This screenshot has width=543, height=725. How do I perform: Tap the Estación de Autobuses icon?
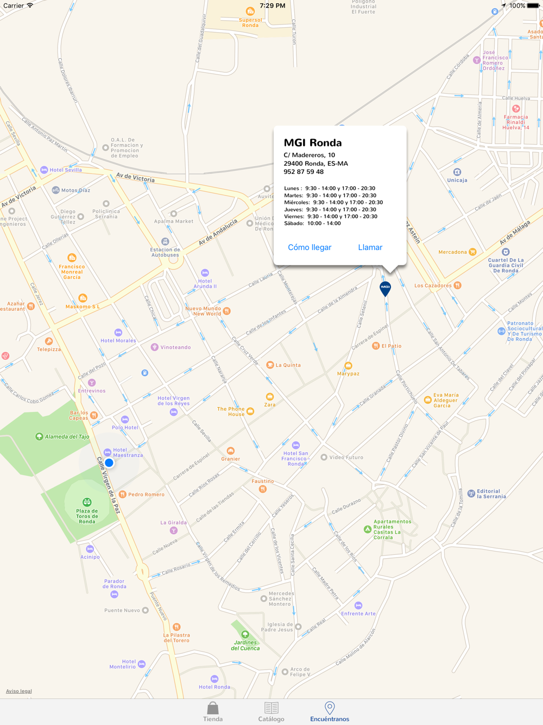[165, 241]
